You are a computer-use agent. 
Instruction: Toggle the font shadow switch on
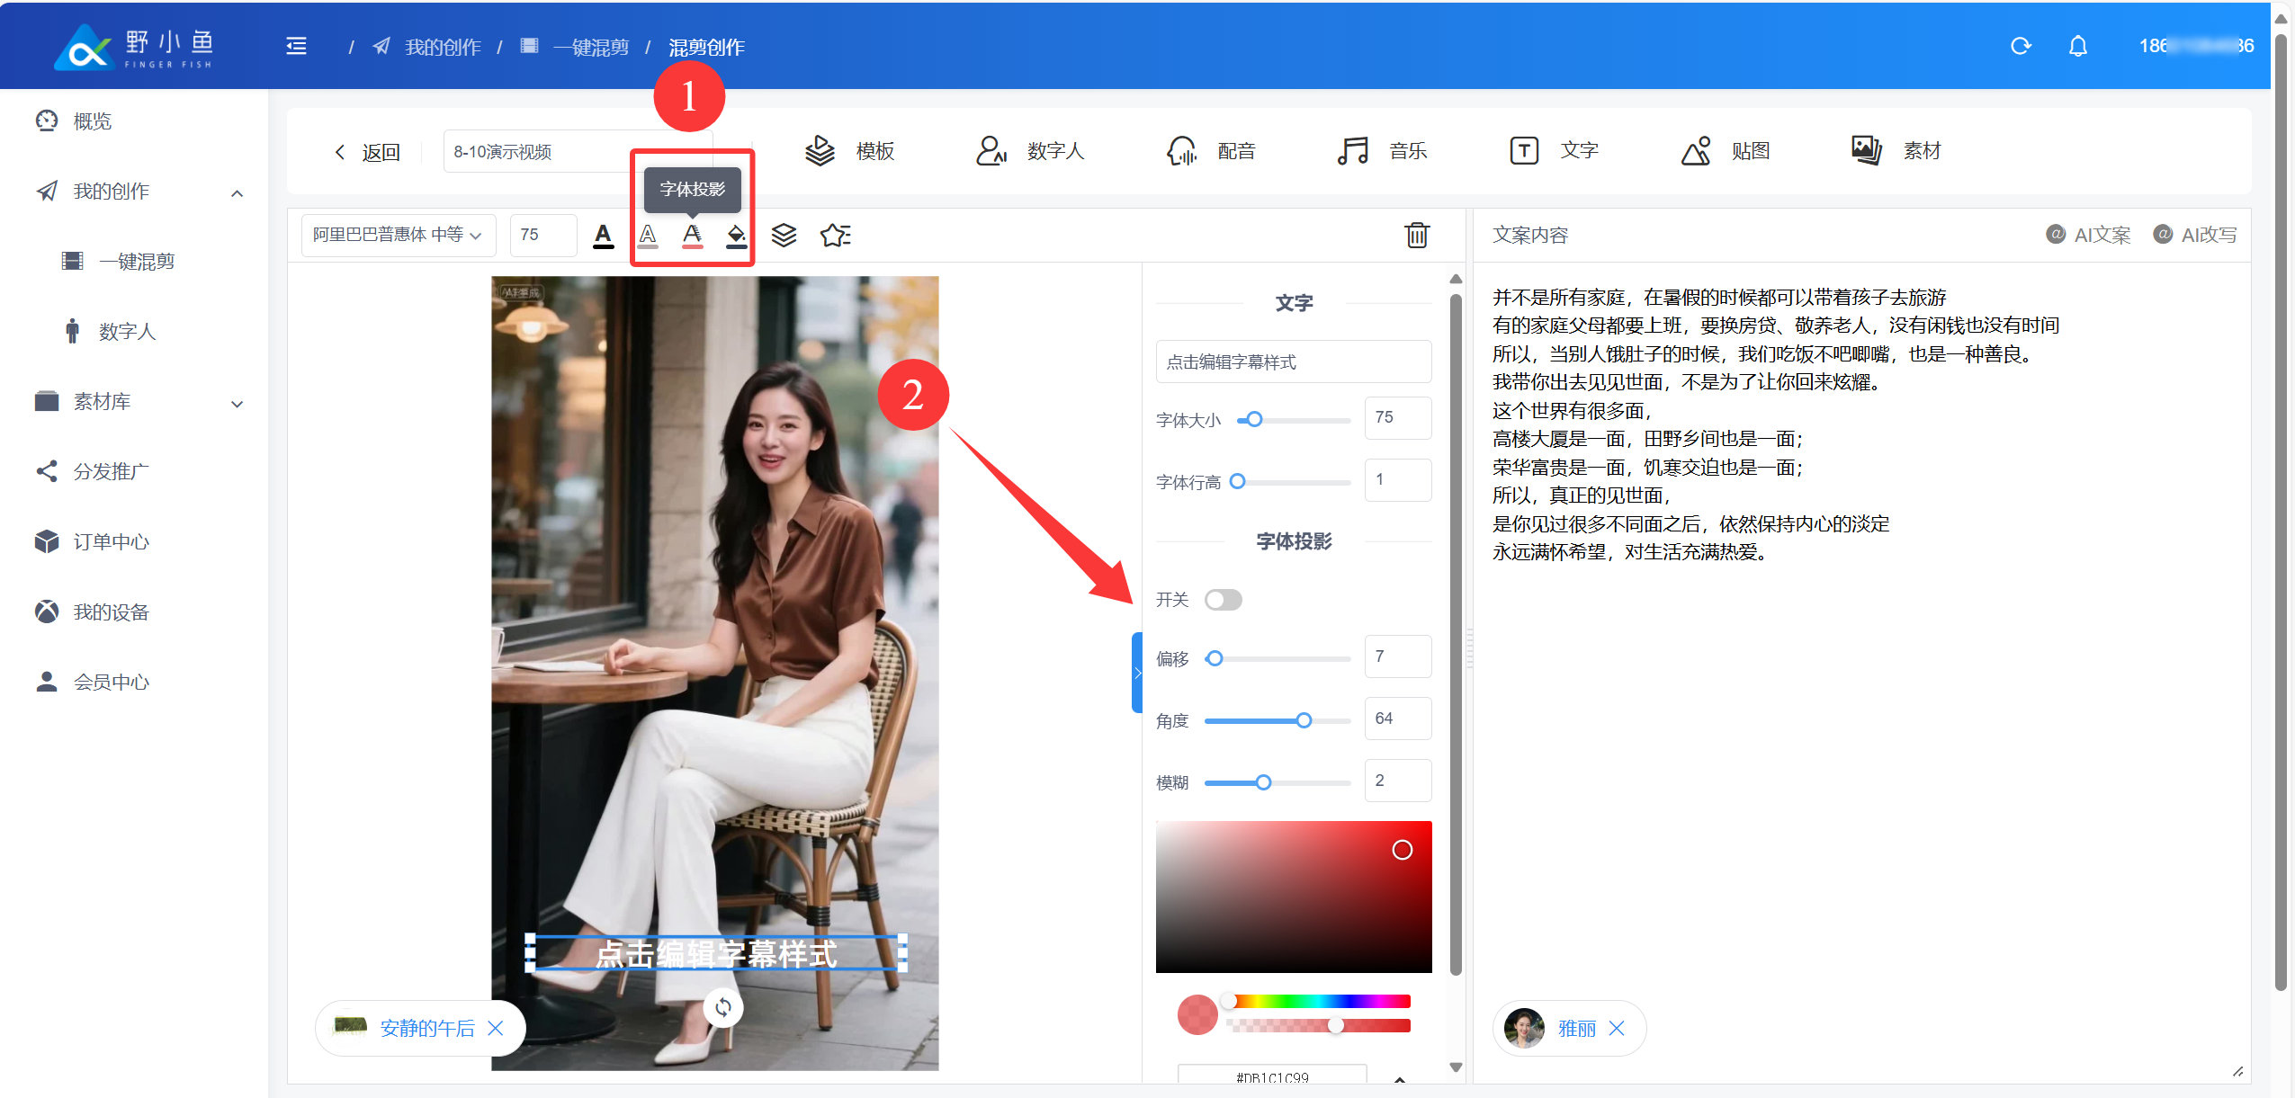pyautogui.click(x=1223, y=600)
